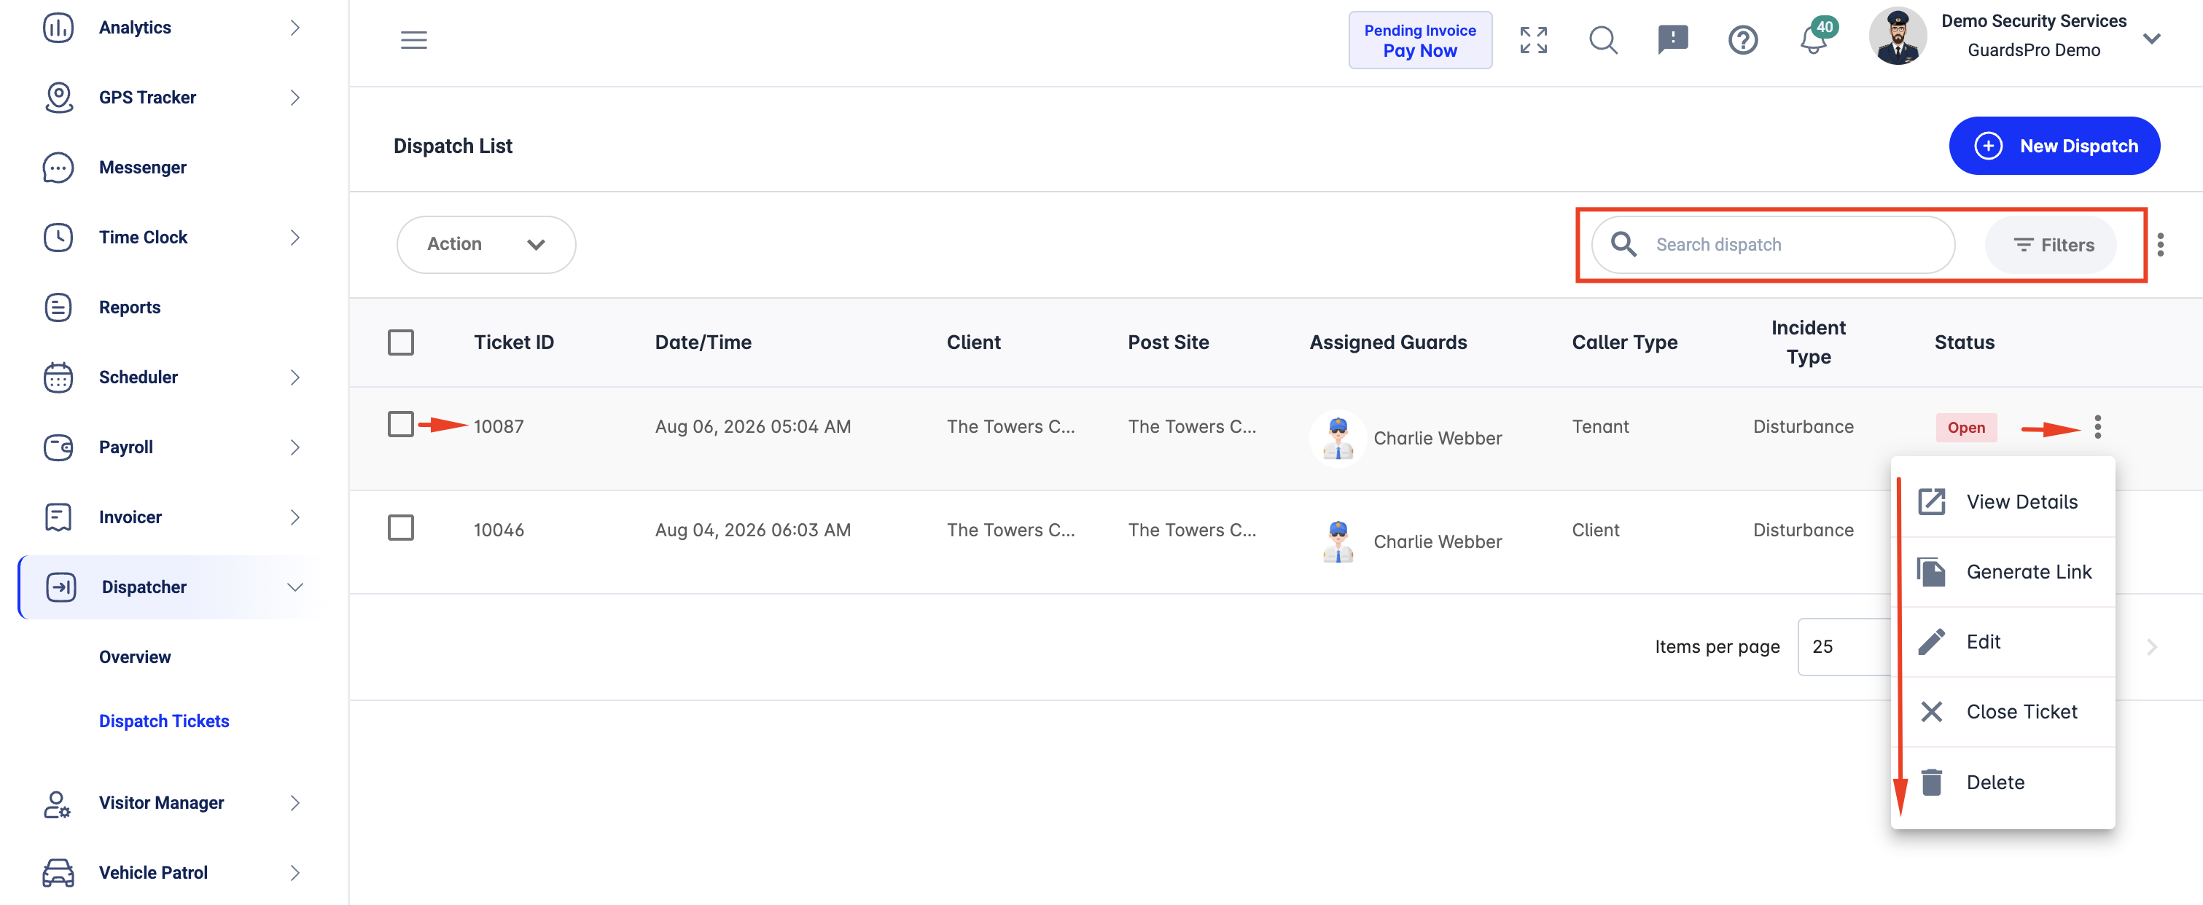Click the Ticket ID column header
2203x905 pixels.
(514, 342)
